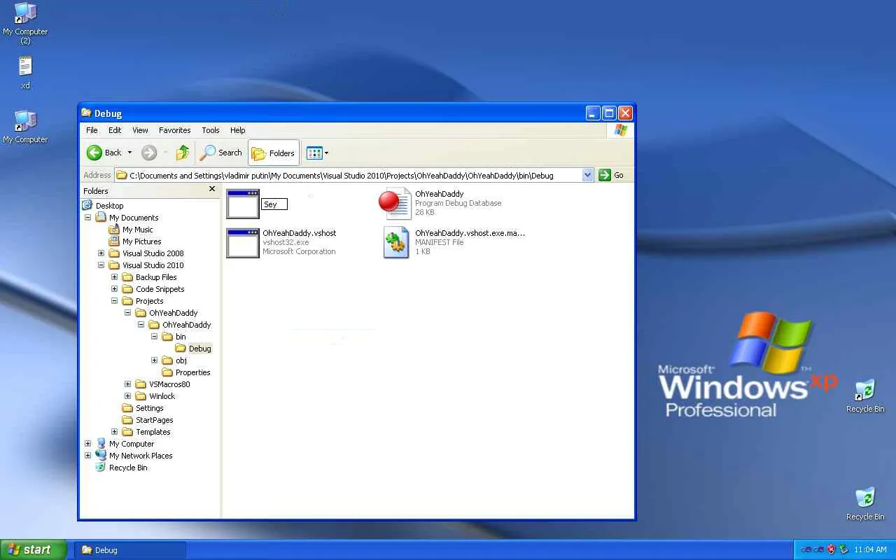The image size is (896, 560).
Task: Toggle the Folders pane button
Action: click(x=274, y=153)
